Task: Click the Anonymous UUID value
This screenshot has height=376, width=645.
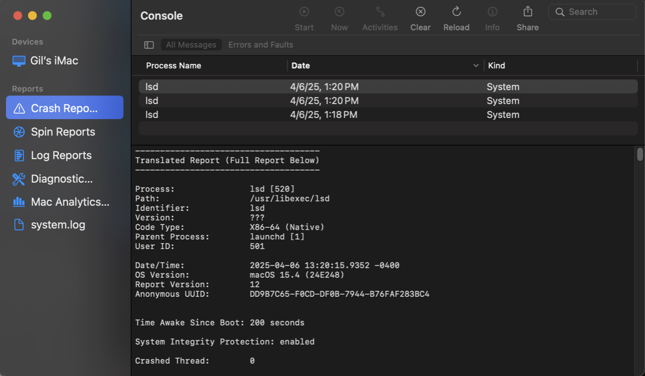Action: point(339,294)
